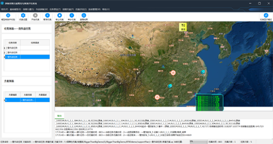This screenshot has width=273, height=144.
Task: Switch to the 输出 output tab
Action: (59, 116)
